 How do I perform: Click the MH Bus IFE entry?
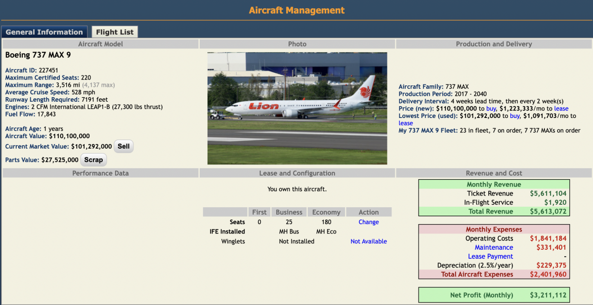click(x=289, y=231)
